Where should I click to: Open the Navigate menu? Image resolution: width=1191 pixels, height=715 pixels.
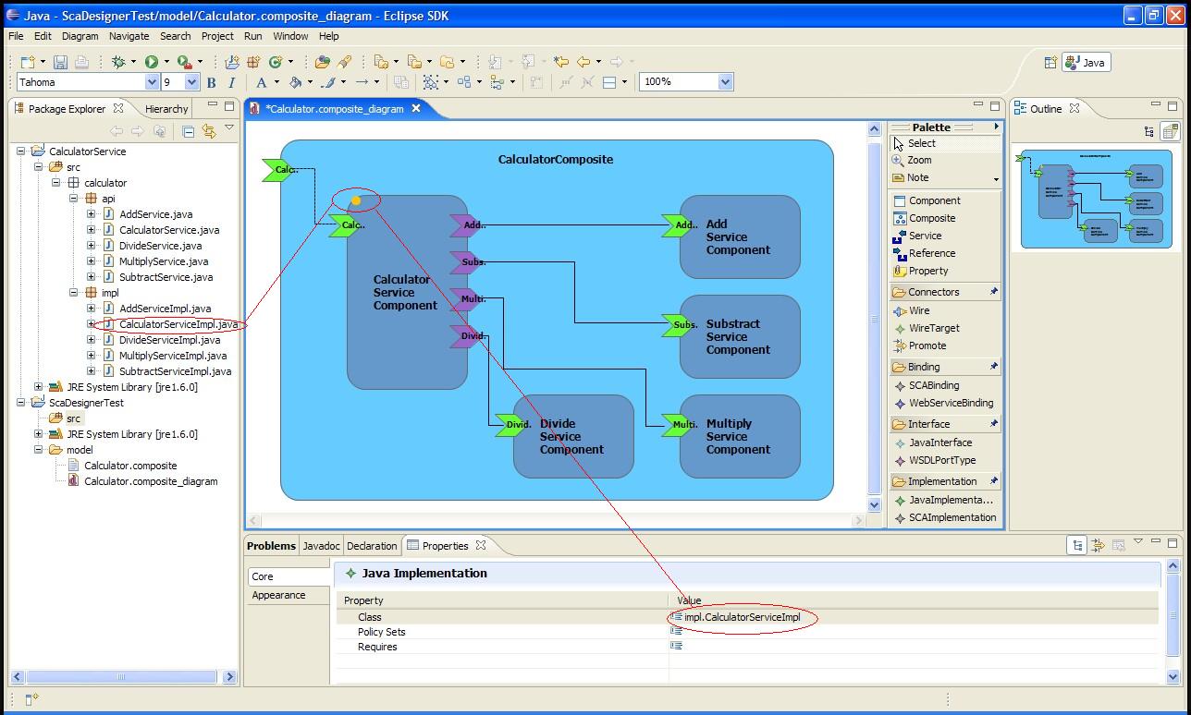point(129,36)
